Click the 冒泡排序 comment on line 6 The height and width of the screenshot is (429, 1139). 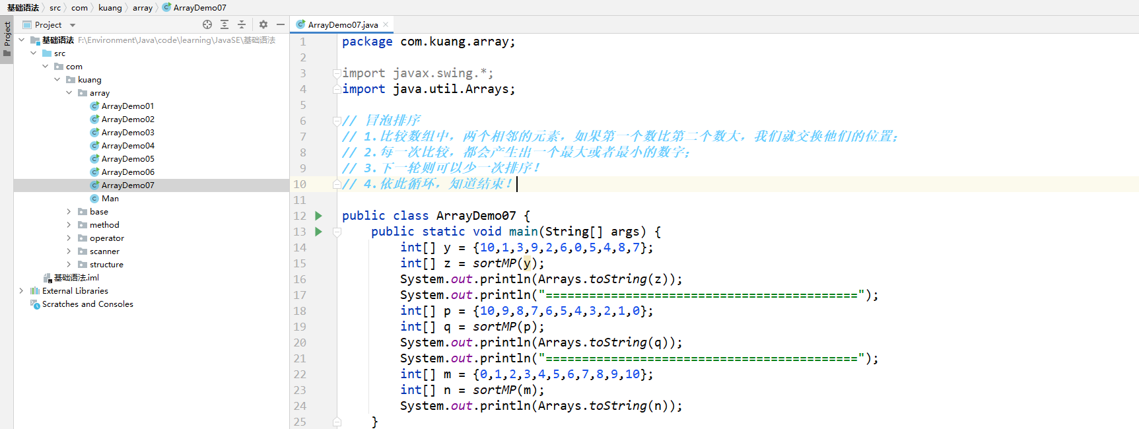[x=381, y=120]
